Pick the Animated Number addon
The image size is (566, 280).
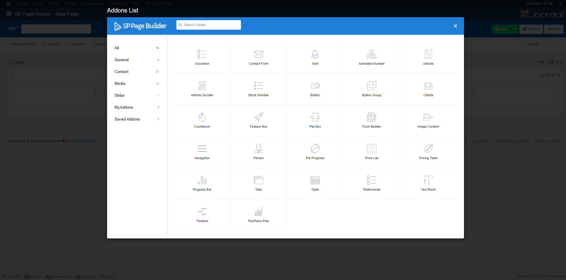pyautogui.click(x=371, y=58)
